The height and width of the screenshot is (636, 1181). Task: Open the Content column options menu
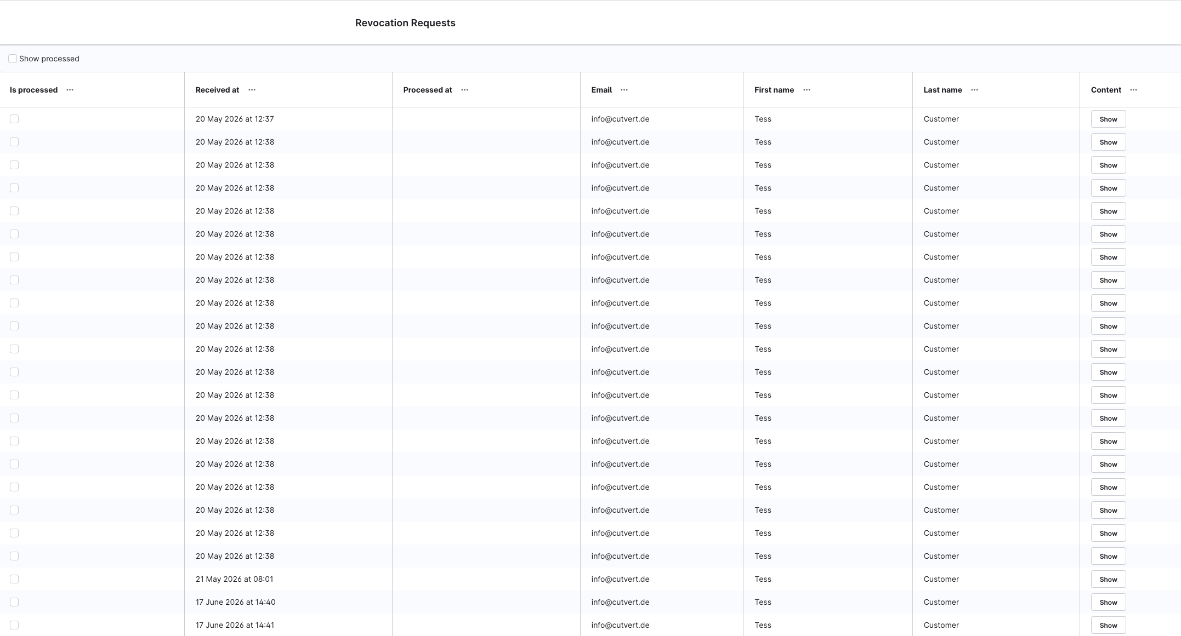tap(1133, 90)
